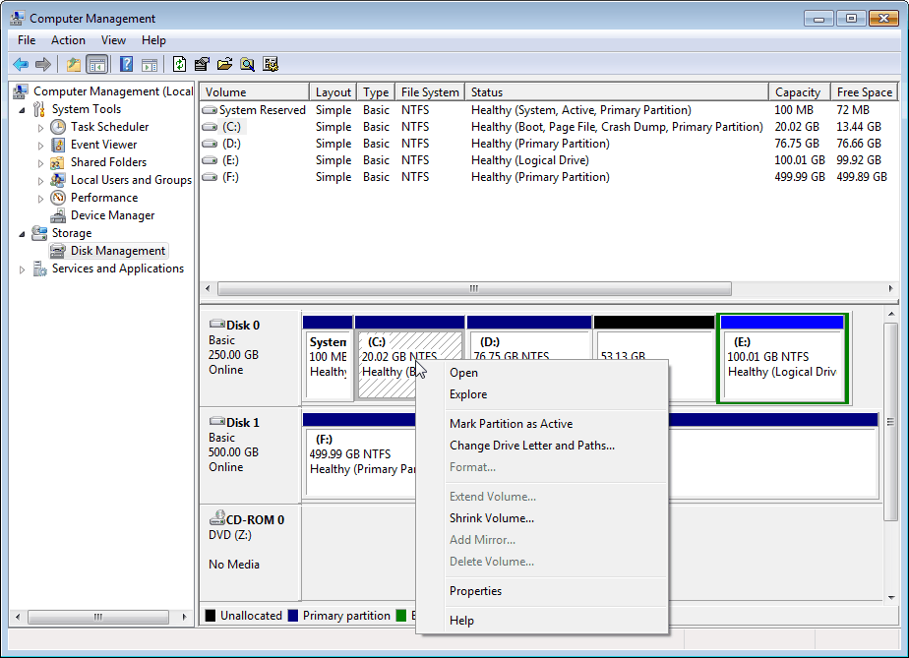The image size is (909, 658).
Task: Expand the Event Viewer node
Action: click(x=40, y=146)
